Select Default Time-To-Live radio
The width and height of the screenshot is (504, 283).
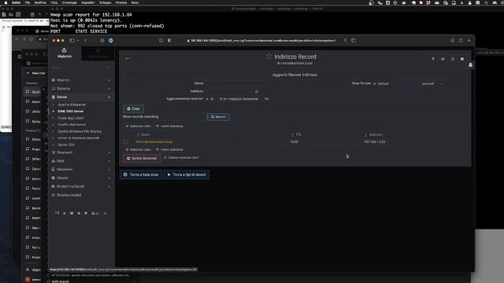click(x=381, y=84)
